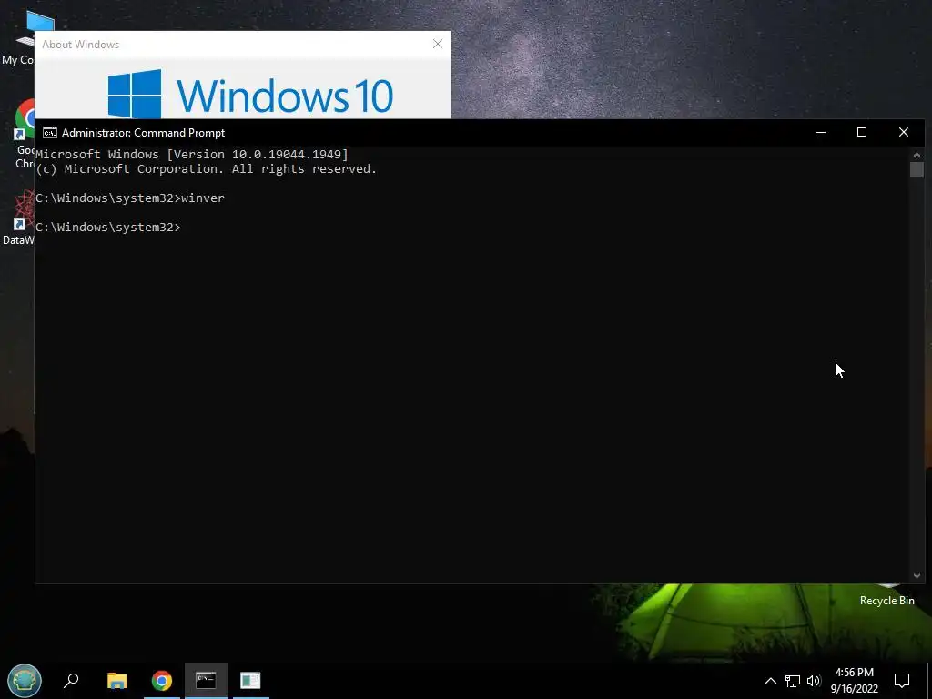Close the Command Prompt window
Viewport: 932px width, 699px height.
[904, 133]
